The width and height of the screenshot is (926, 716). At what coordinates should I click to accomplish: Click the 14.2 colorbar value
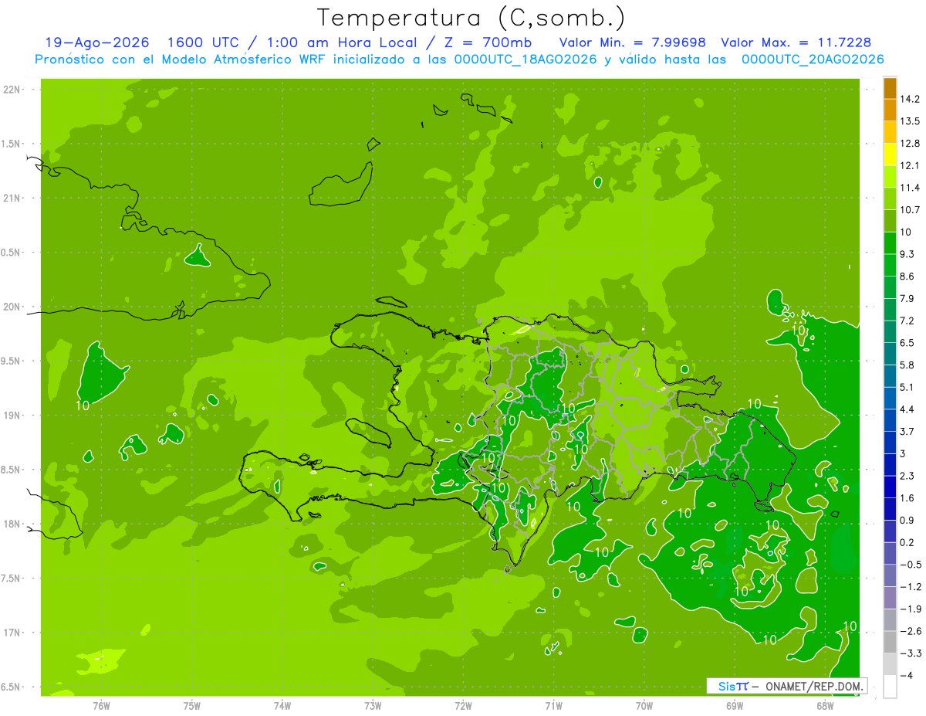(x=910, y=99)
